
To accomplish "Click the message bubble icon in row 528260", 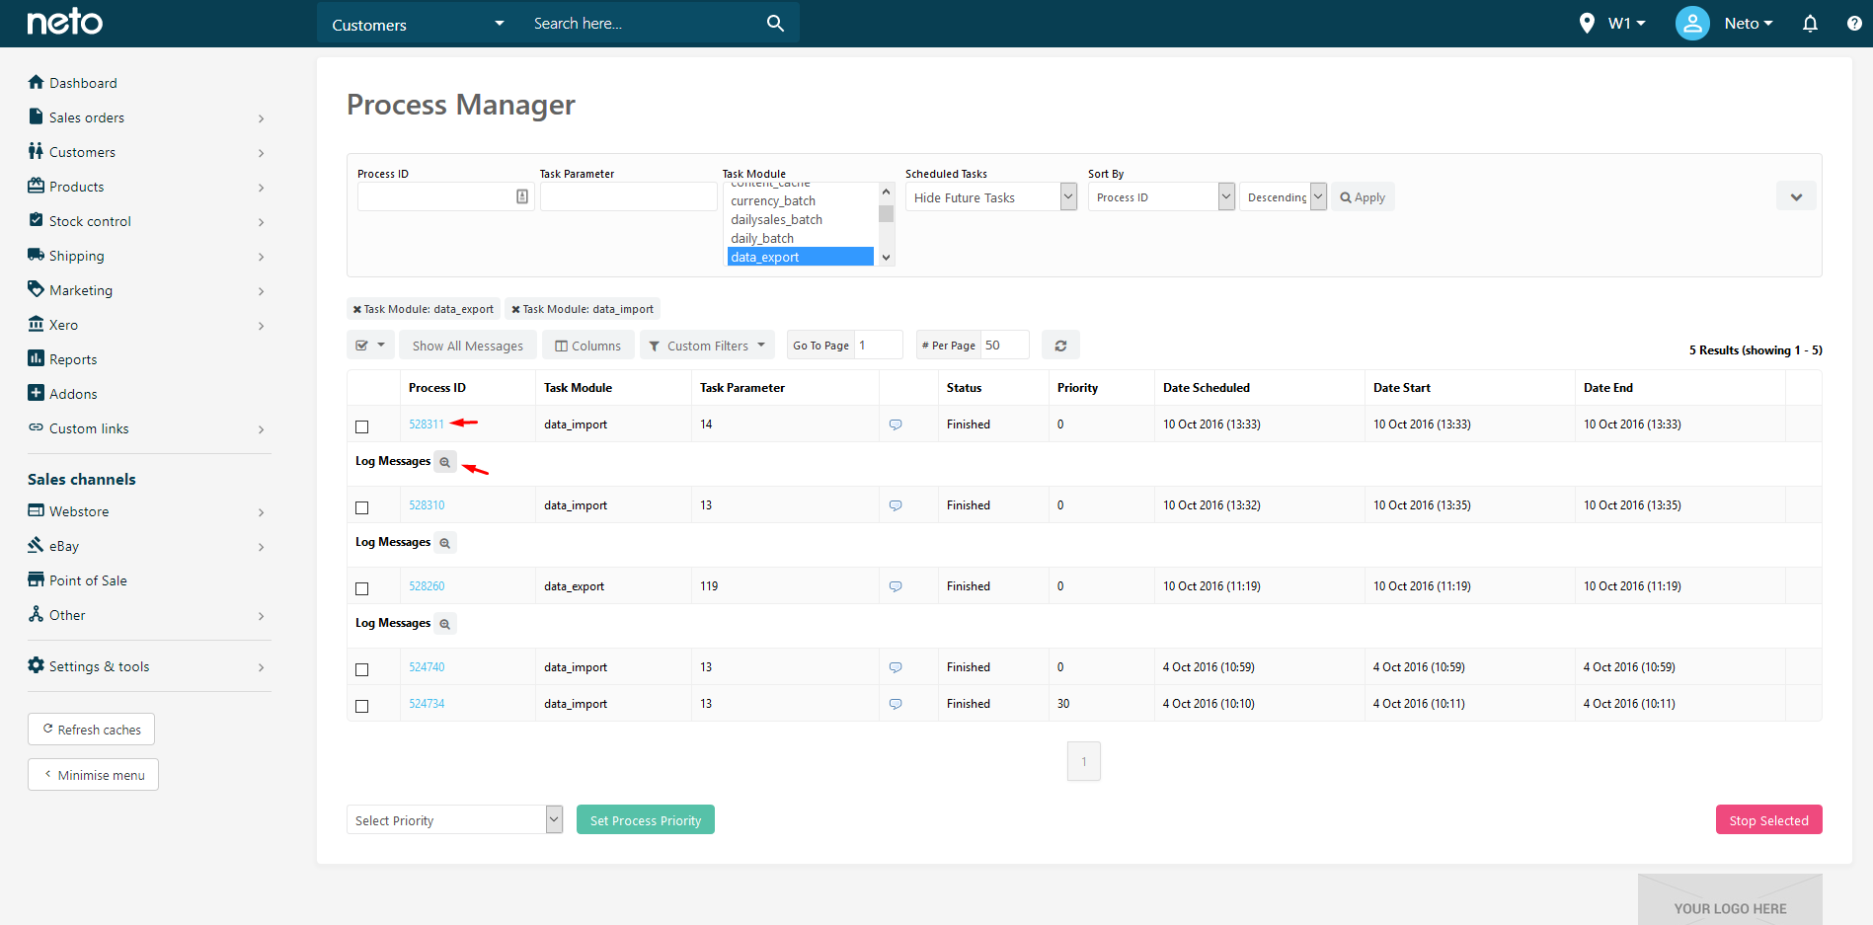I will click(x=896, y=586).
